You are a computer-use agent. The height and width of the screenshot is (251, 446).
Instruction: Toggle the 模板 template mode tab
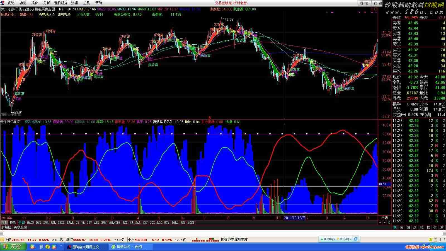click(x=13, y=223)
